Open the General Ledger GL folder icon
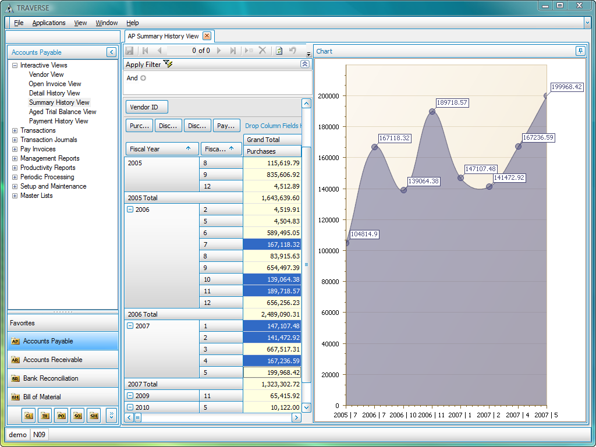 pos(29,416)
